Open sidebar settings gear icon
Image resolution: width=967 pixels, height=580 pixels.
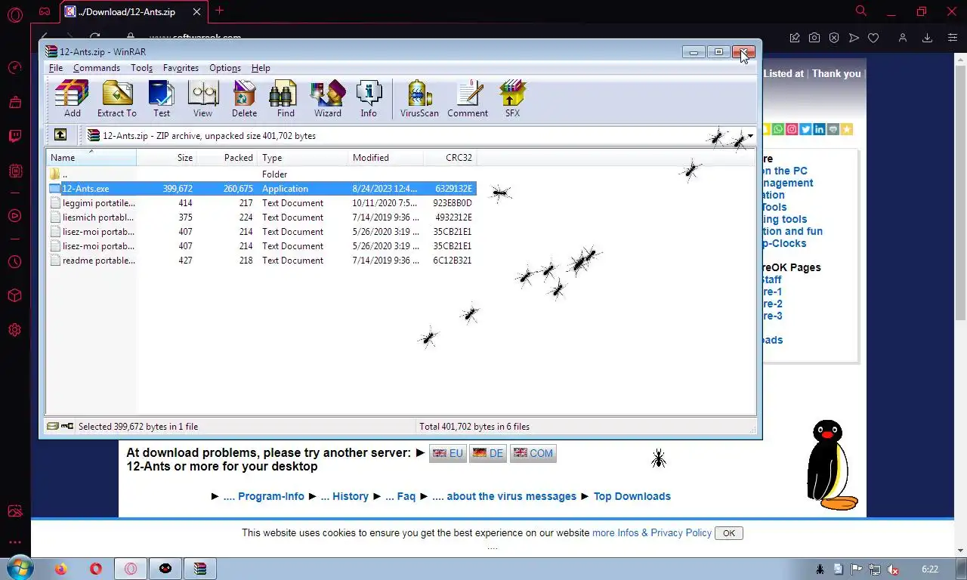point(14,330)
